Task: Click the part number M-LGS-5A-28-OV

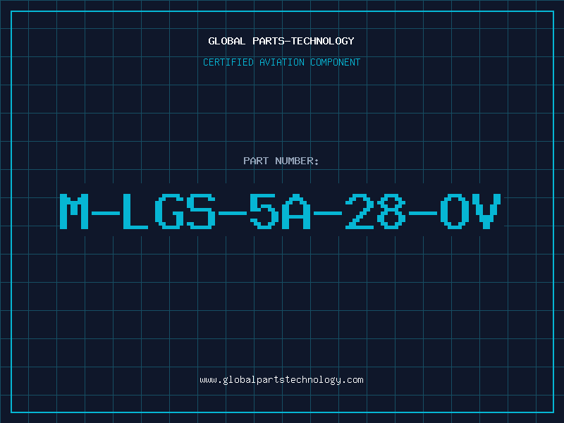Action: [x=280, y=211]
